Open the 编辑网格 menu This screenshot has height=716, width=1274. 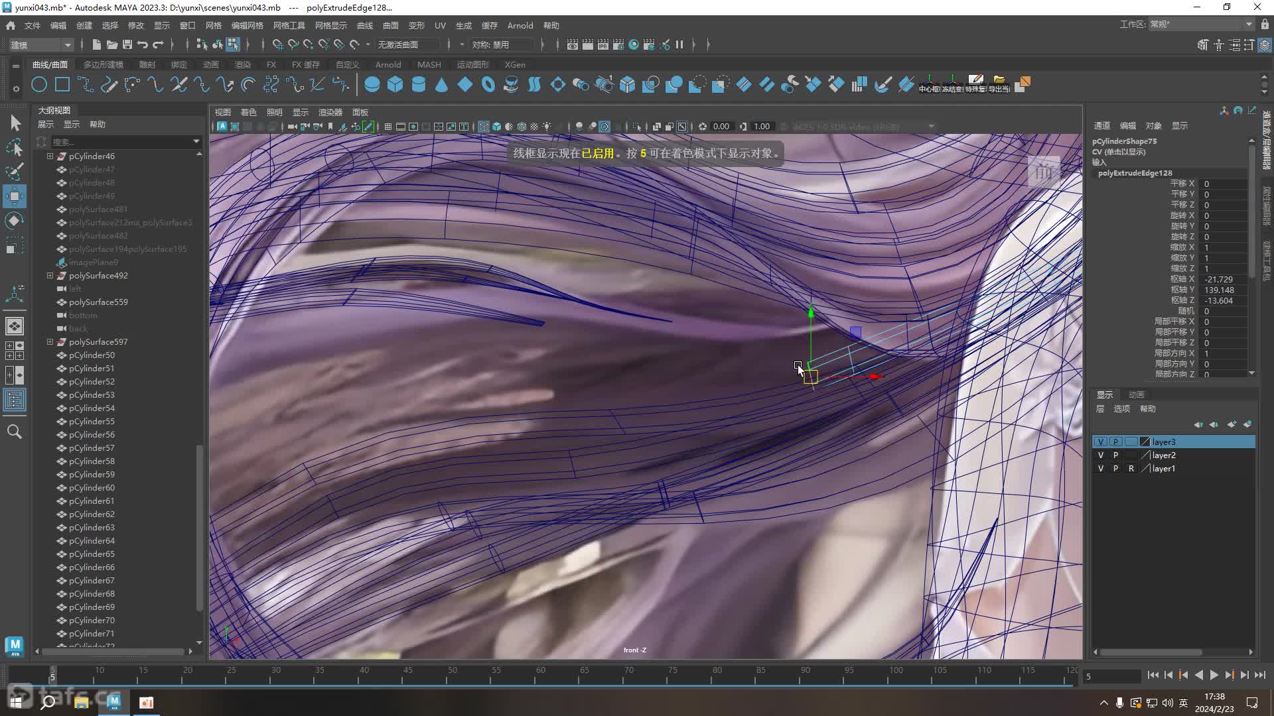[x=248, y=25]
